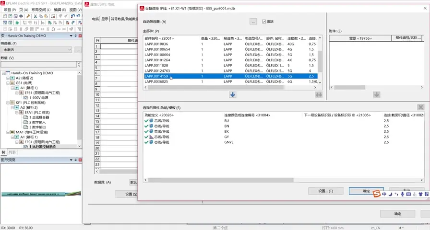
Task: Click the accessories pane down arrow icon
Action: [x=377, y=95]
